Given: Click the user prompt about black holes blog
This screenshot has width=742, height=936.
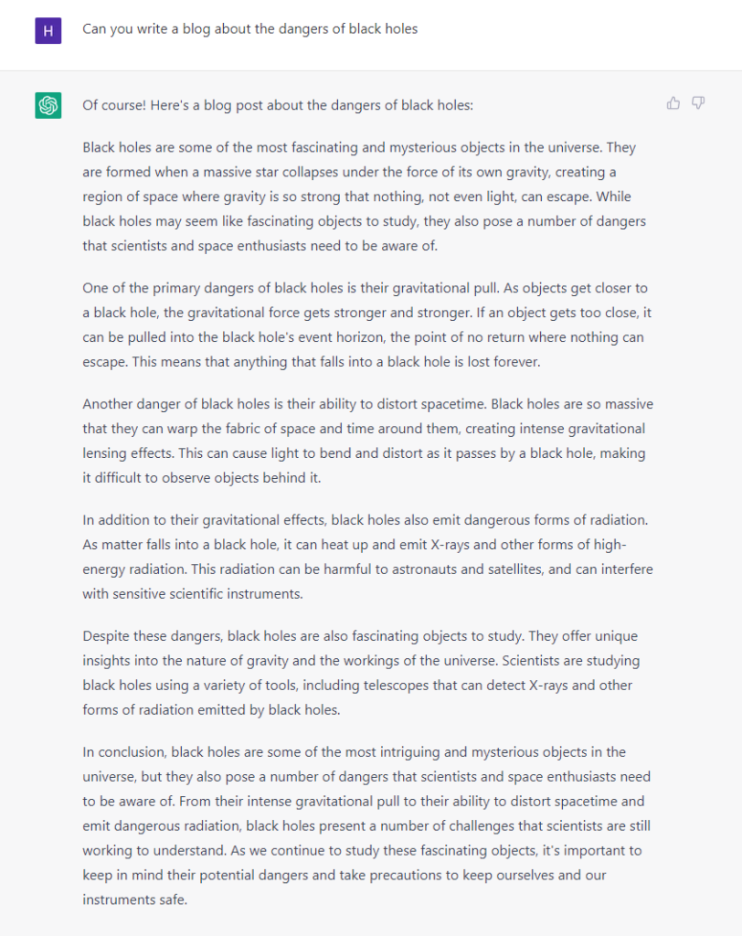Looking at the screenshot, I should pos(250,28).
